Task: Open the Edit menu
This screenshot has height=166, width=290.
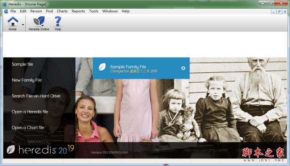Action: pyautogui.click(x=23, y=11)
